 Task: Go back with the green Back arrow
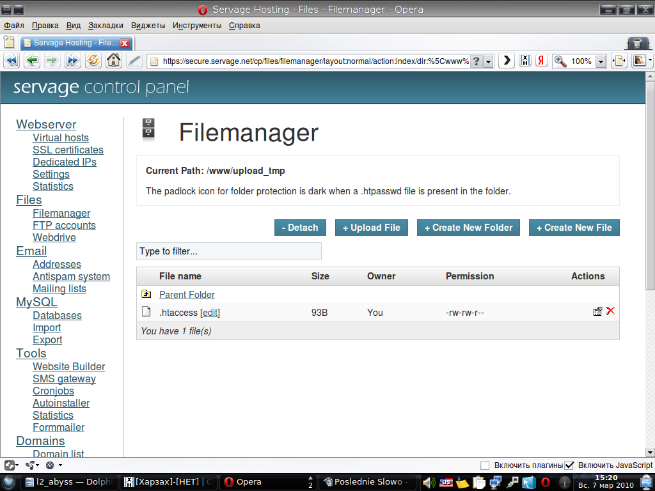32,61
